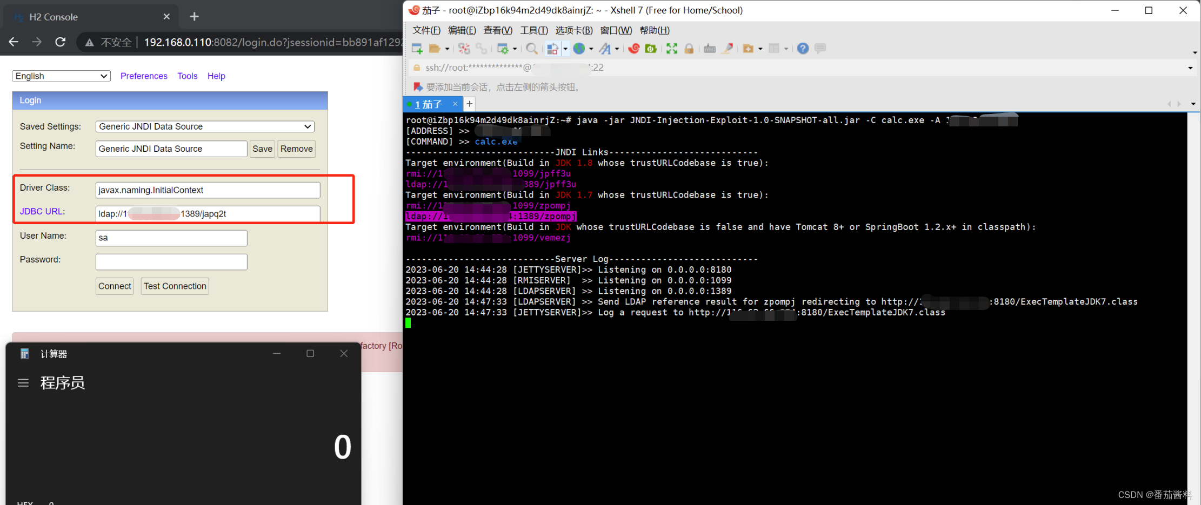1201x505 pixels.
Task: Open the 文件(F) menu in Xshell
Action: pos(426,30)
